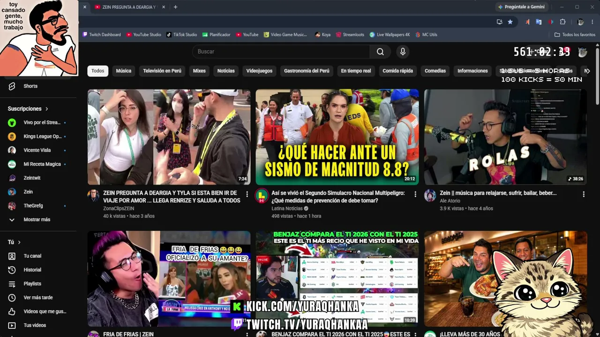Click the YouTube search magnifier button
Image resolution: width=600 pixels, height=337 pixels.
point(380,51)
